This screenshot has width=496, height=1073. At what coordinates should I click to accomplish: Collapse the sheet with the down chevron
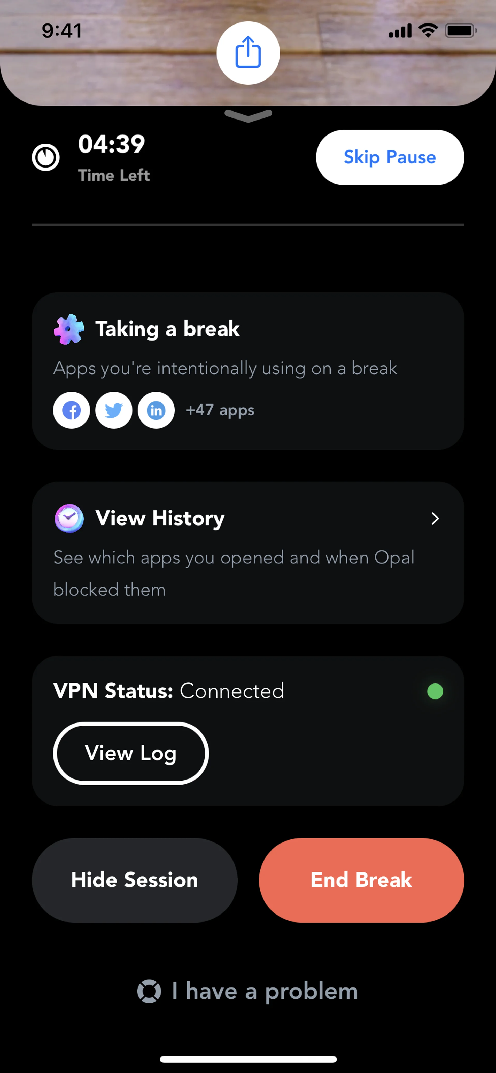point(248,115)
